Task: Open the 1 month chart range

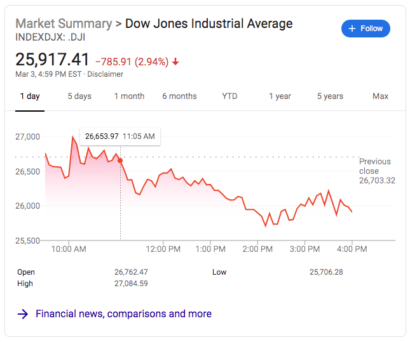Action: click(129, 96)
